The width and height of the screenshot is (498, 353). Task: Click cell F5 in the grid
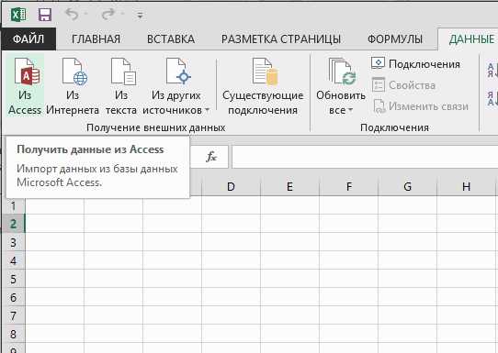(349, 279)
